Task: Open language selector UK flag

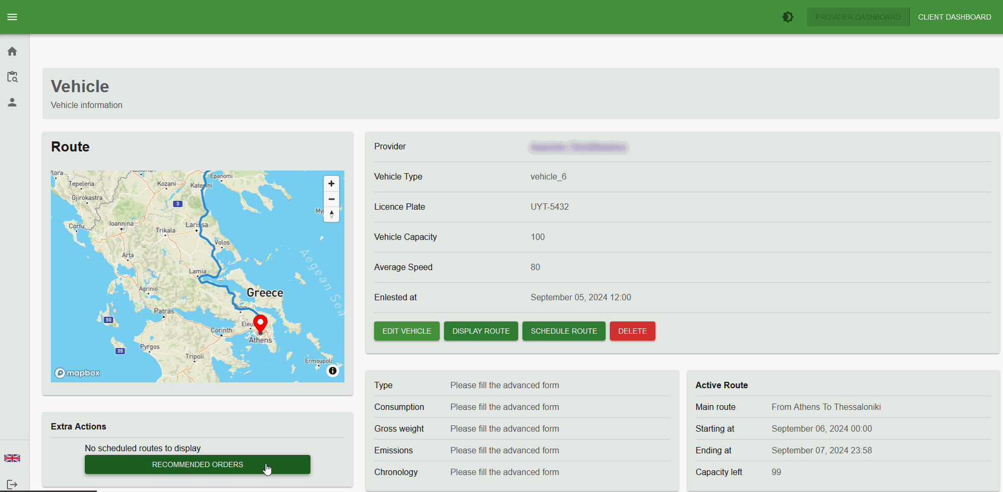Action: tap(12, 458)
